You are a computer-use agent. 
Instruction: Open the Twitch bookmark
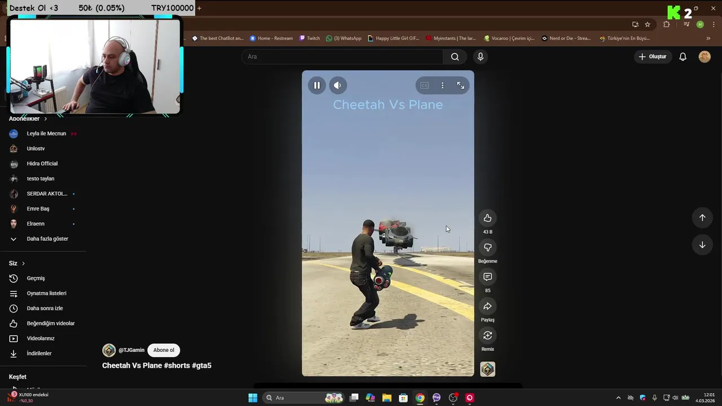pos(310,38)
